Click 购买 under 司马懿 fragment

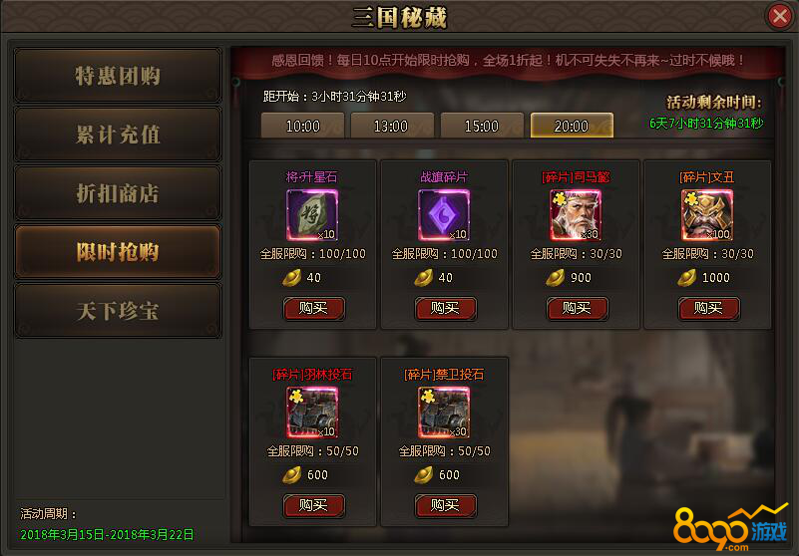[x=578, y=309]
